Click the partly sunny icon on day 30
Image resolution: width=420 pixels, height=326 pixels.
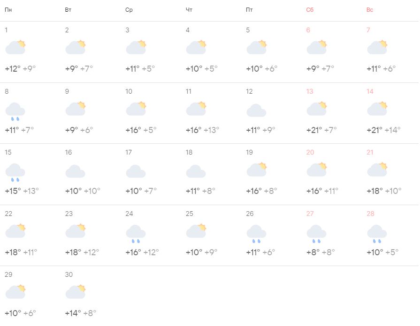pyautogui.click(x=76, y=291)
